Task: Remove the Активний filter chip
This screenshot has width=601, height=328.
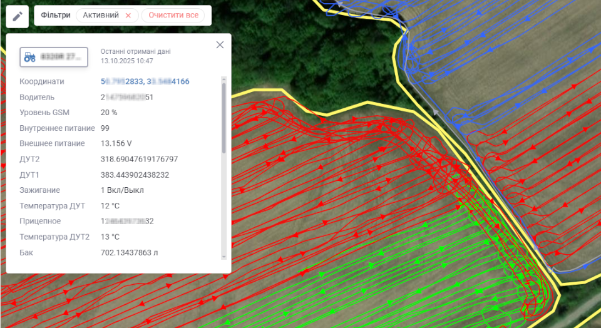Action: point(128,16)
